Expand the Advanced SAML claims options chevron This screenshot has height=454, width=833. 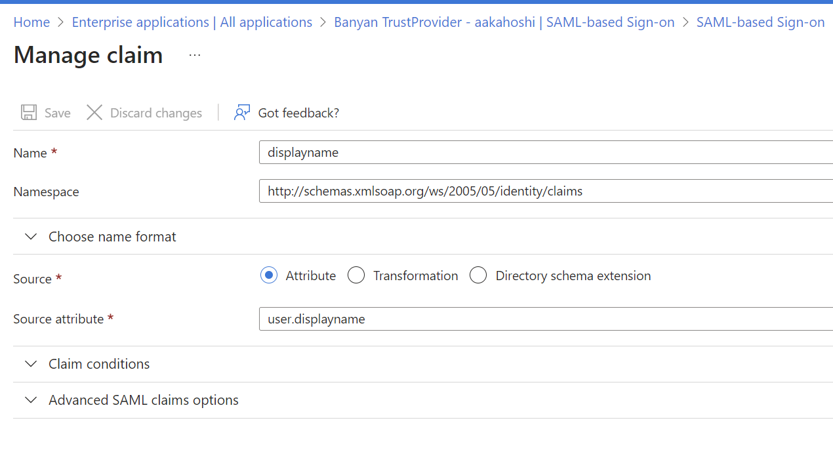tap(31, 400)
